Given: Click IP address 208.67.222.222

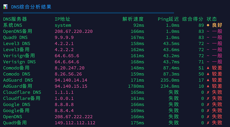Looking at the screenshot, I should coord(74,117).
